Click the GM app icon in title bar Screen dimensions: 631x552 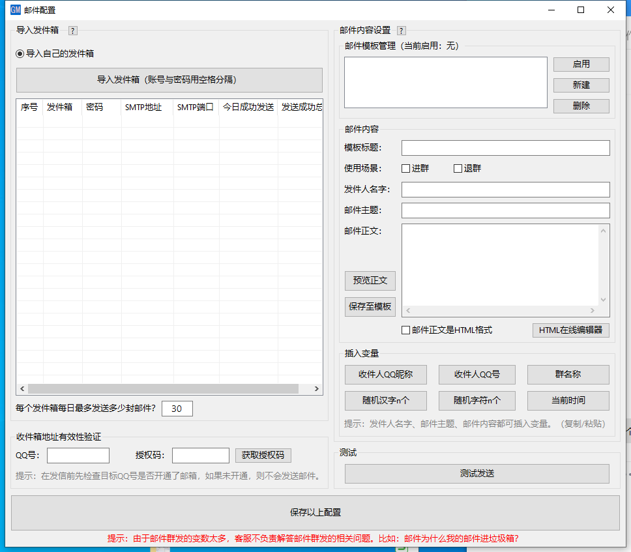[15, 10]
